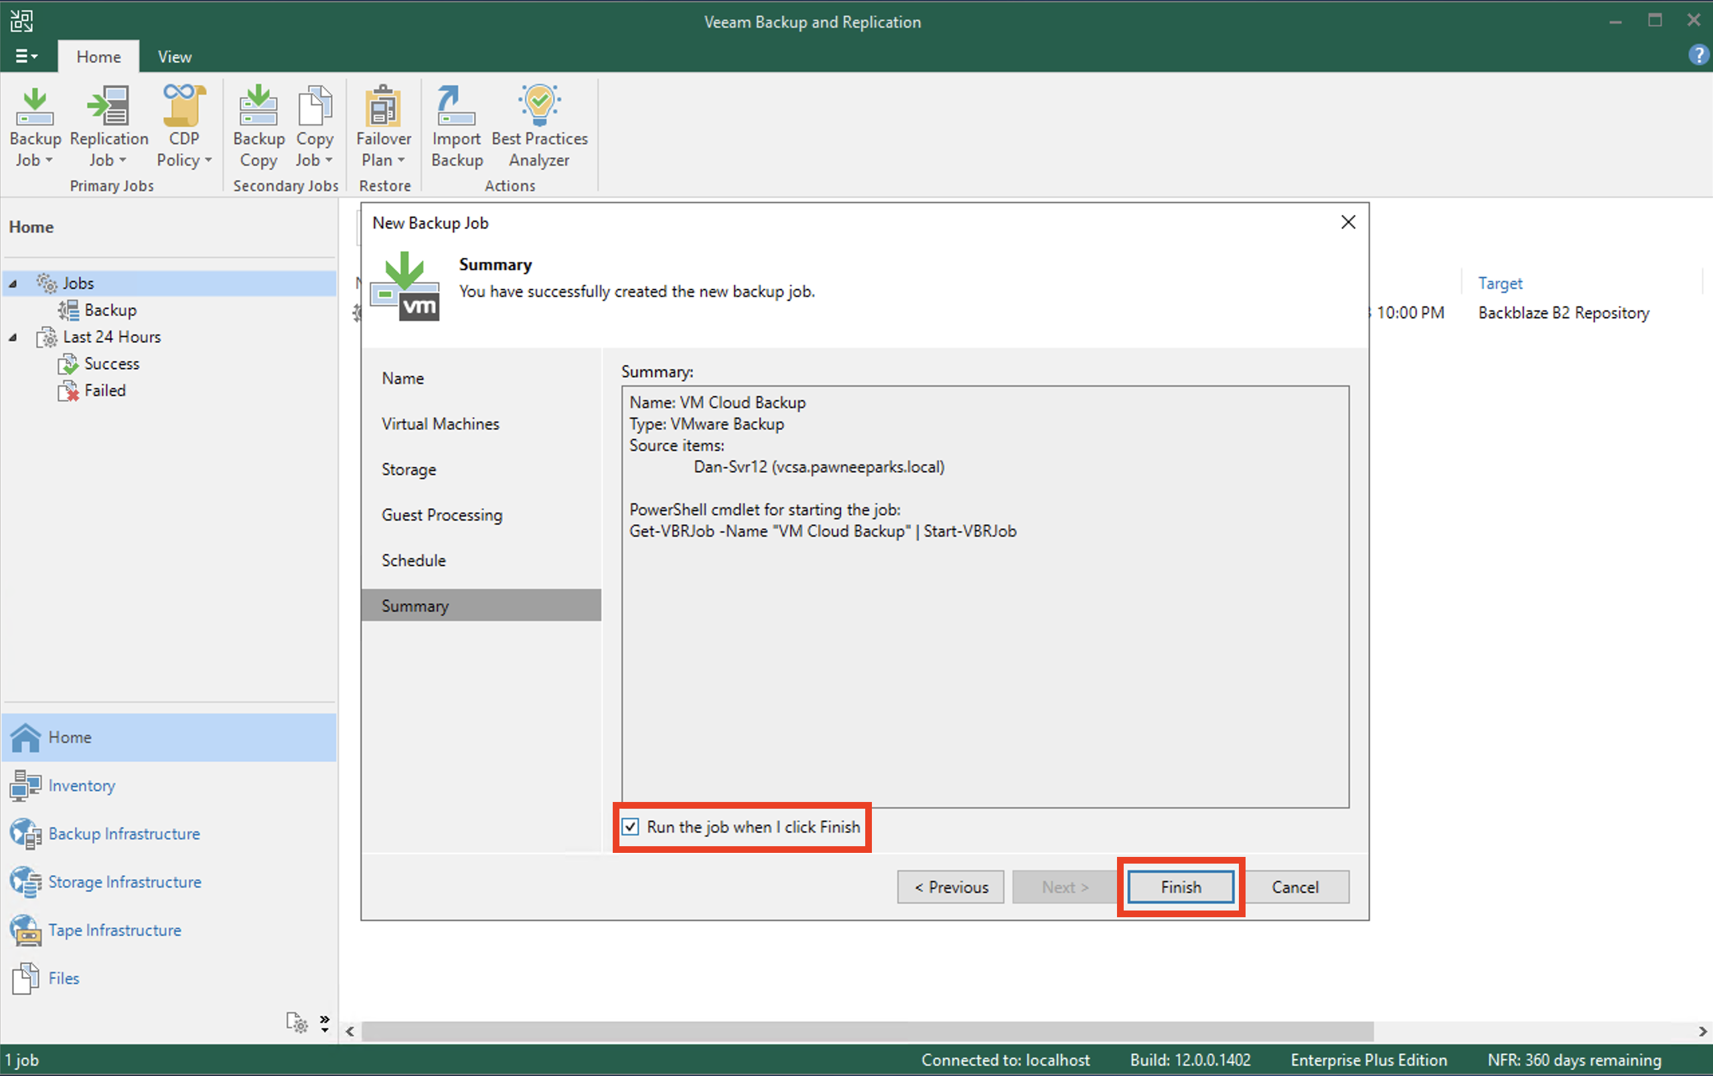Screen dimensions: 1713x1076
Task: Open the Failover Plan dropdown arrow
Action: [401, 160]
